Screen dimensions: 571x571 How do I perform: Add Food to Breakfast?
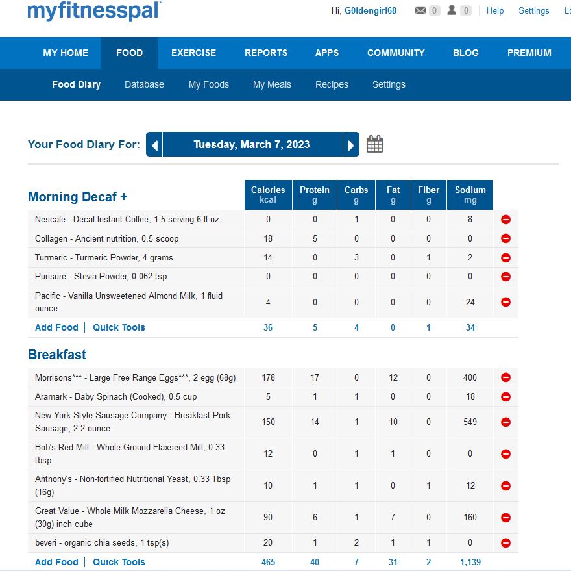56,562
